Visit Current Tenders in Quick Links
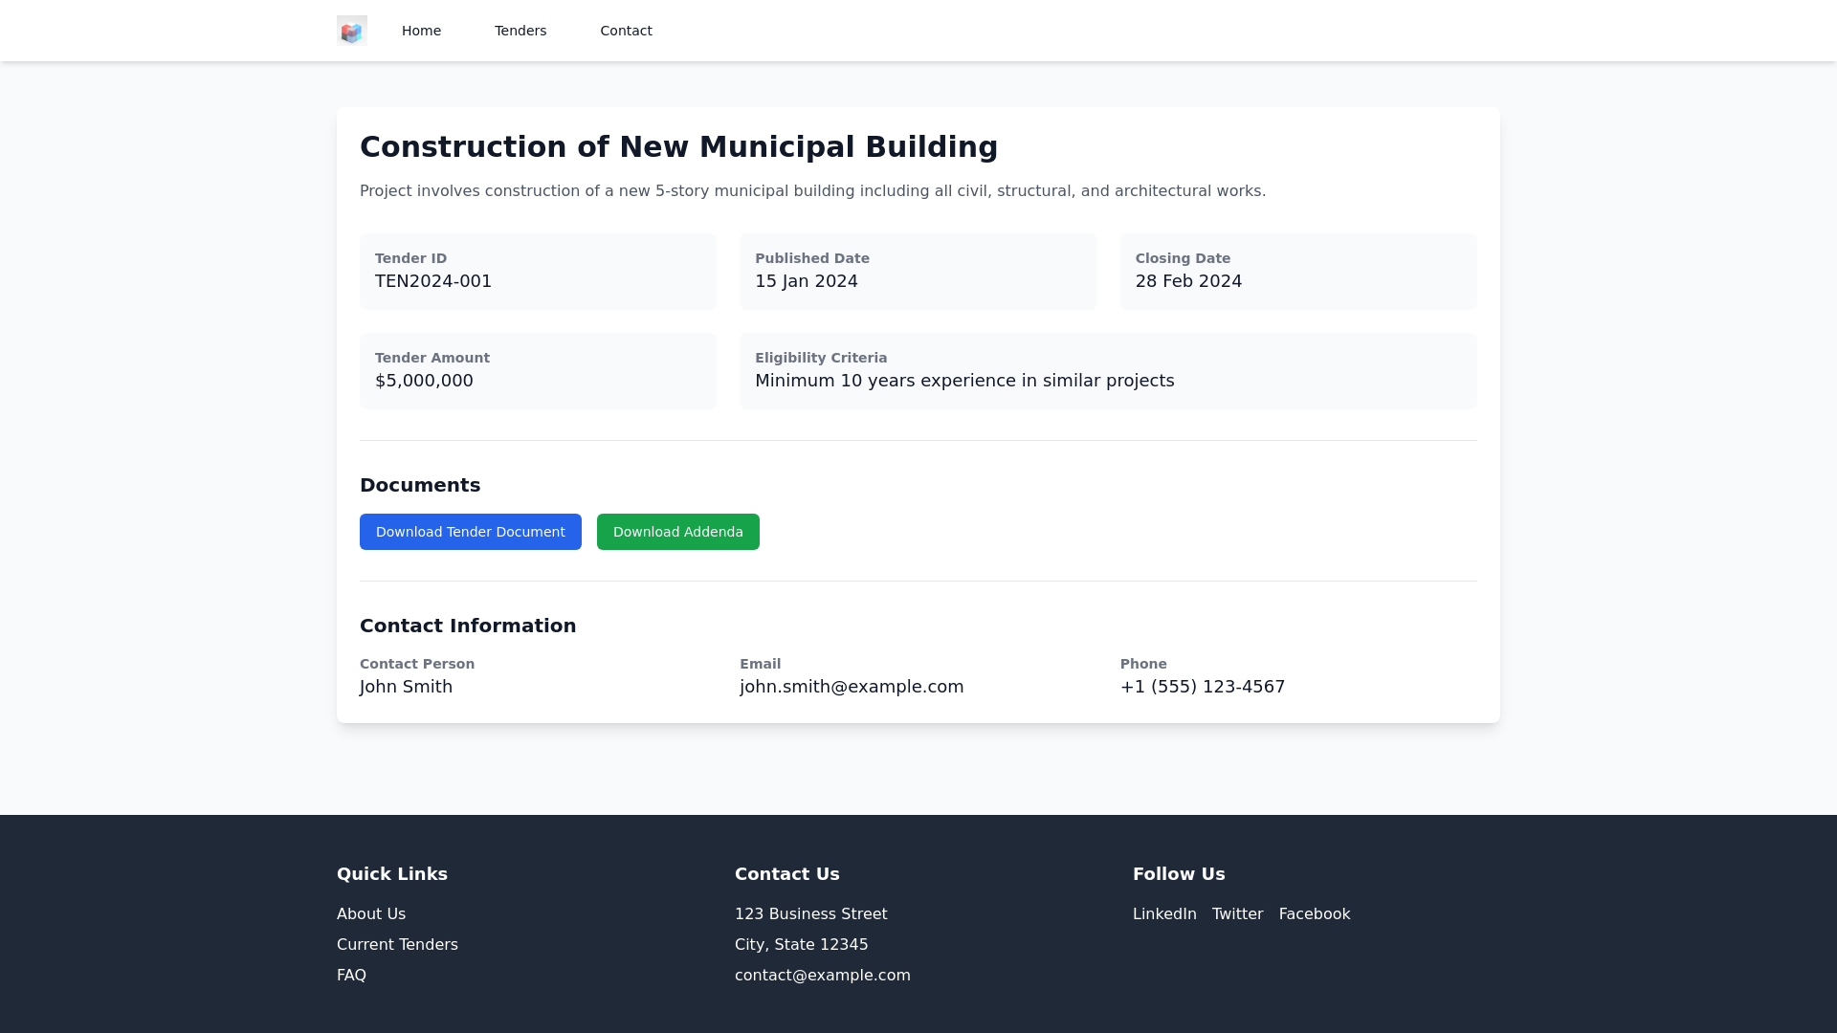 tap(397, 945)
